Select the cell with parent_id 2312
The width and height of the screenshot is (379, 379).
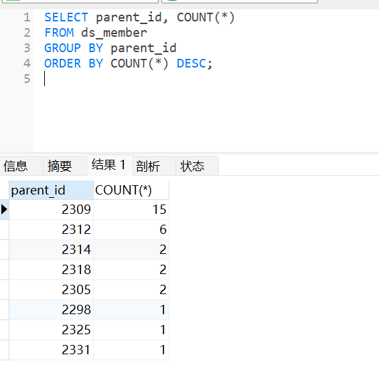(51, 230)
